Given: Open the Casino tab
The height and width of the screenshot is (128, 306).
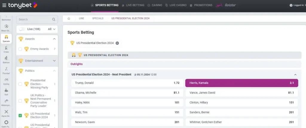Looking at the screenshot, I should 155,5.
